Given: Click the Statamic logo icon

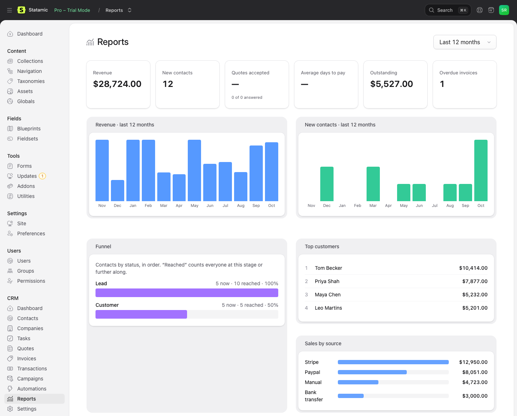Looking at the screenshot, I should point(22,10).
